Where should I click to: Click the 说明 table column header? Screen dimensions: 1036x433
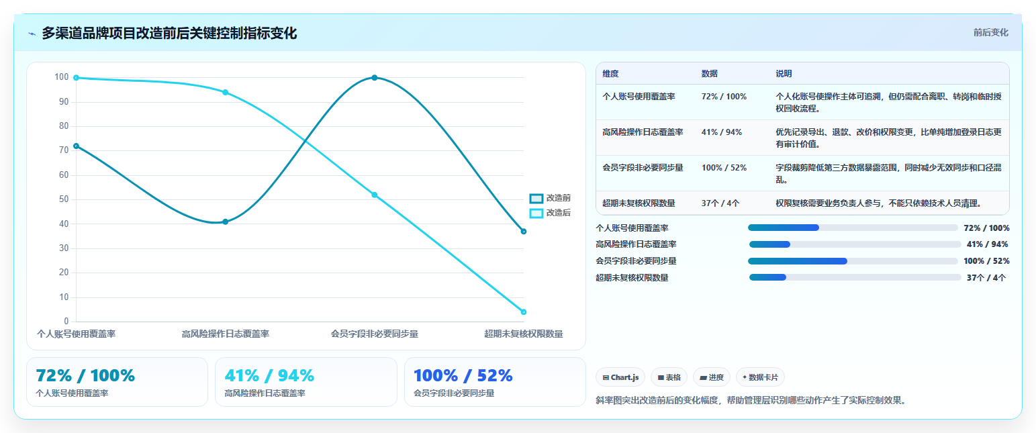coord(784,74)
